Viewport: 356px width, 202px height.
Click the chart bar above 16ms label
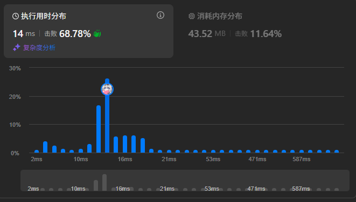pos(125,144)
